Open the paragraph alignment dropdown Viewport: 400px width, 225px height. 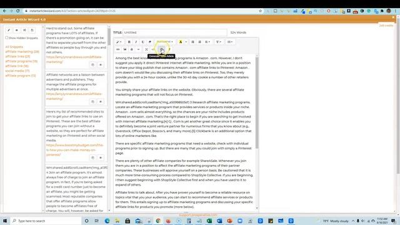coord(207,42)
